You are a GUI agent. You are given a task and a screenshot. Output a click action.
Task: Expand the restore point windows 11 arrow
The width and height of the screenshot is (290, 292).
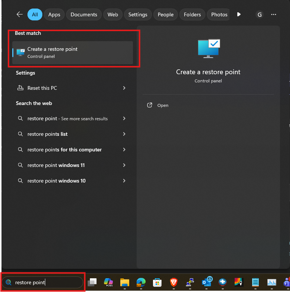(124, 165)
